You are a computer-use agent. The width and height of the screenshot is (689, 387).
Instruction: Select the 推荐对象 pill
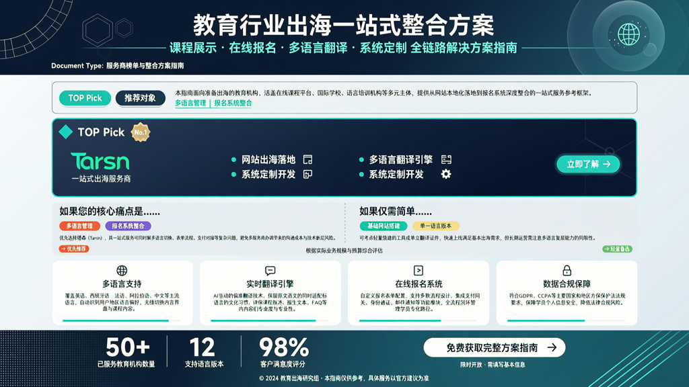point(140,98)
